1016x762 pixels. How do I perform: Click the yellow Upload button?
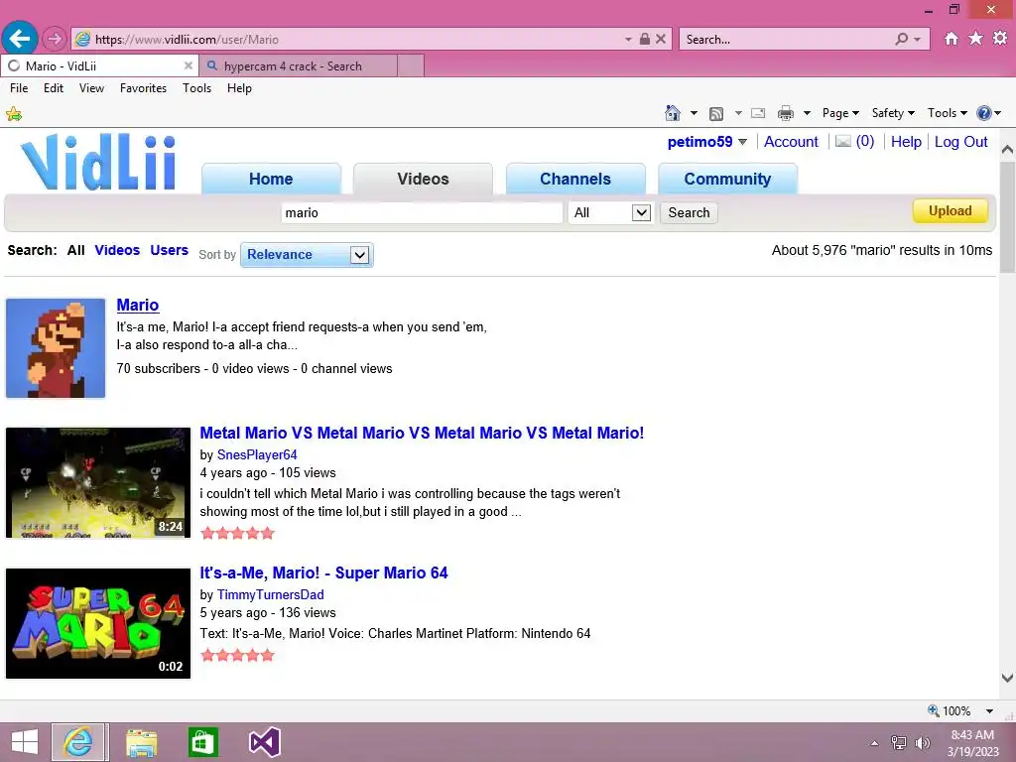pyautogui.click(x=950, y=211)
